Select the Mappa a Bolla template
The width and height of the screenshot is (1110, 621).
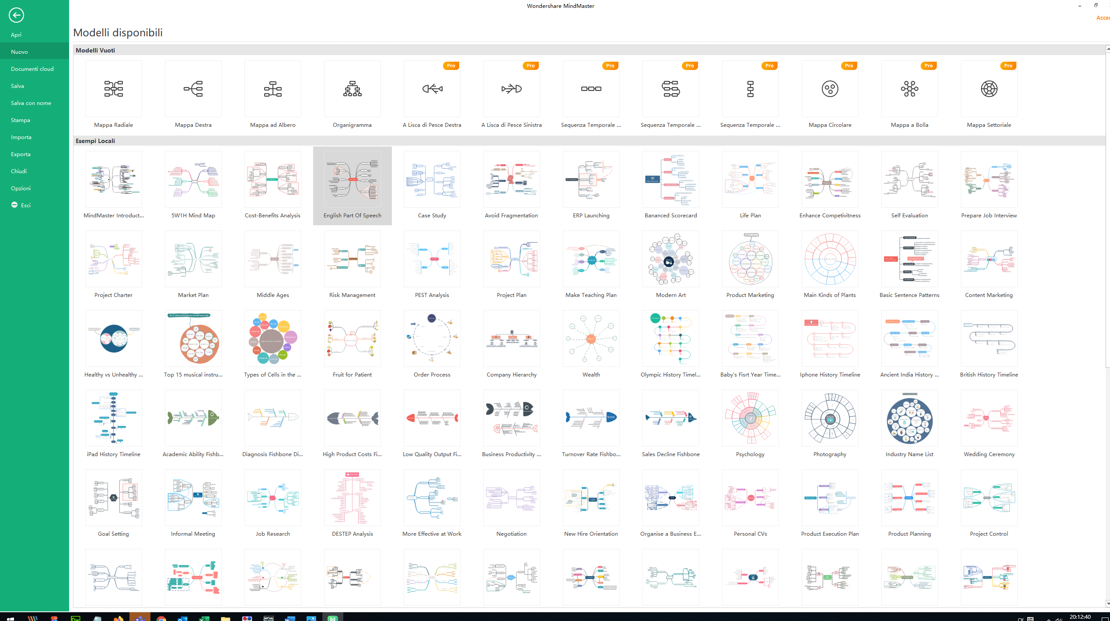point(909,89)
